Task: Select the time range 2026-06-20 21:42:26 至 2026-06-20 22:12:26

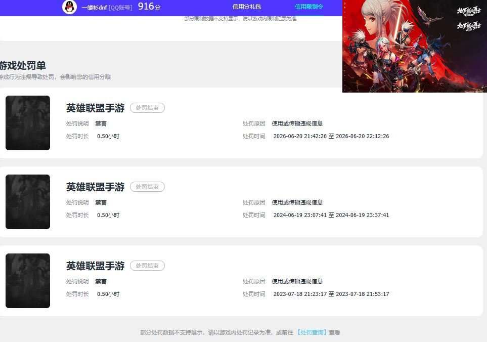Action: tap(331, 136)
